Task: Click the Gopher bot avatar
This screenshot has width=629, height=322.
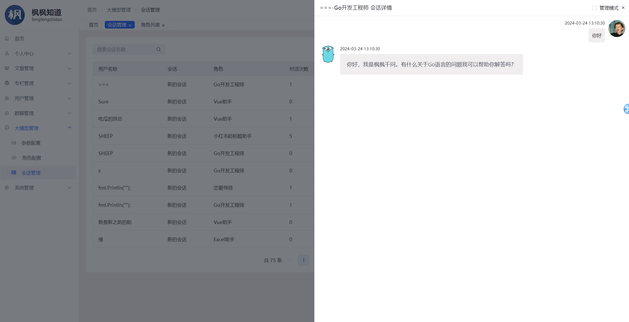Action: pos(328,54)
